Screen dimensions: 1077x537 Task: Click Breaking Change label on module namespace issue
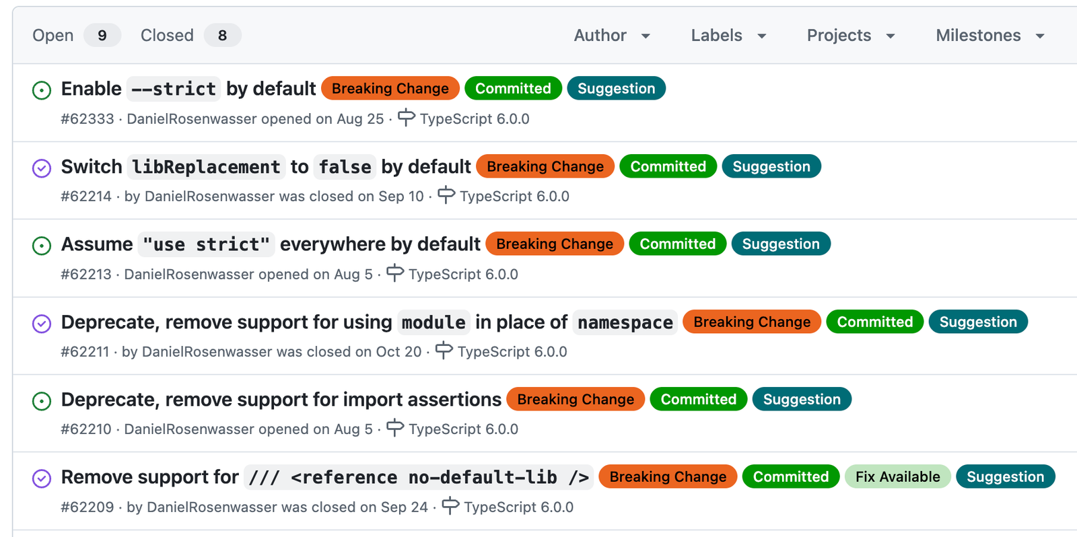click(x=752, y=322)
